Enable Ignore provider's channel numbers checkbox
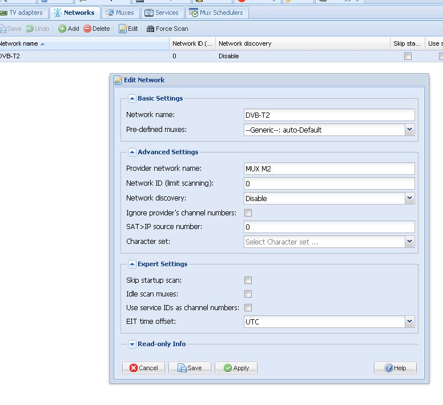This screenshot has width=443, height=405. point(248,213)
